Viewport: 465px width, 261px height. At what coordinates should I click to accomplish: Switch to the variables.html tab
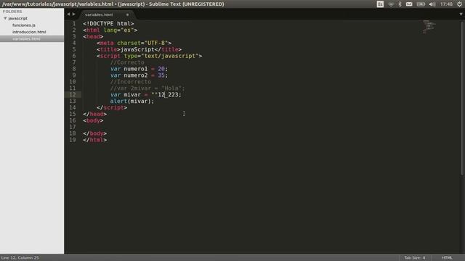tap(99, 14)
